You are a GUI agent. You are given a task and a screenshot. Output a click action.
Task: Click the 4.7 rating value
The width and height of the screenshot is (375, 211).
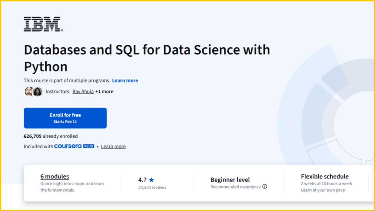click(x=142, y=179)
